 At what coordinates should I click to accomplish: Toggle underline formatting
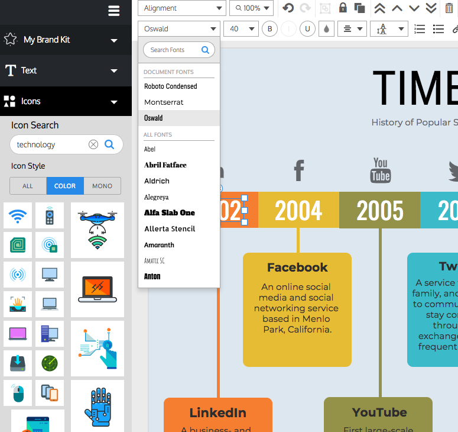[307, 29]
